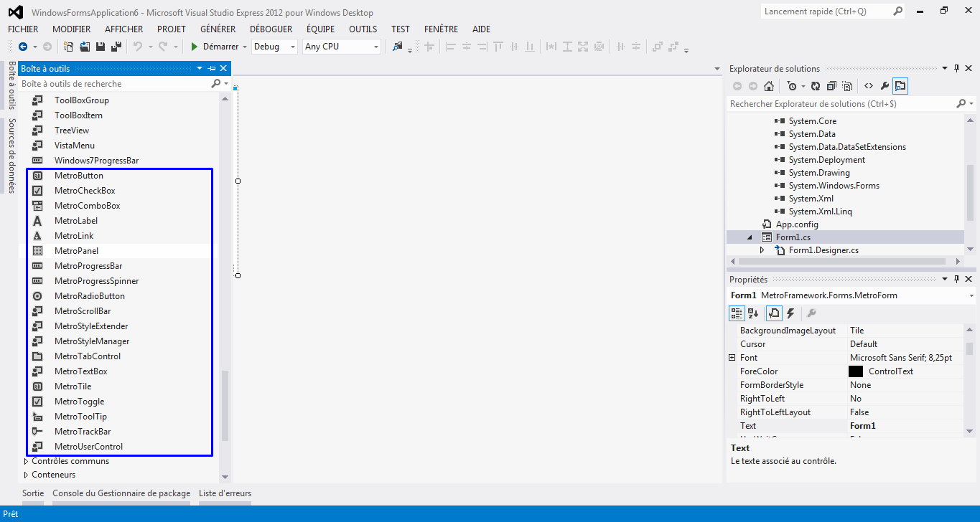Open the DÉBOGUER menu
The image size is (980, 522).
271,29
